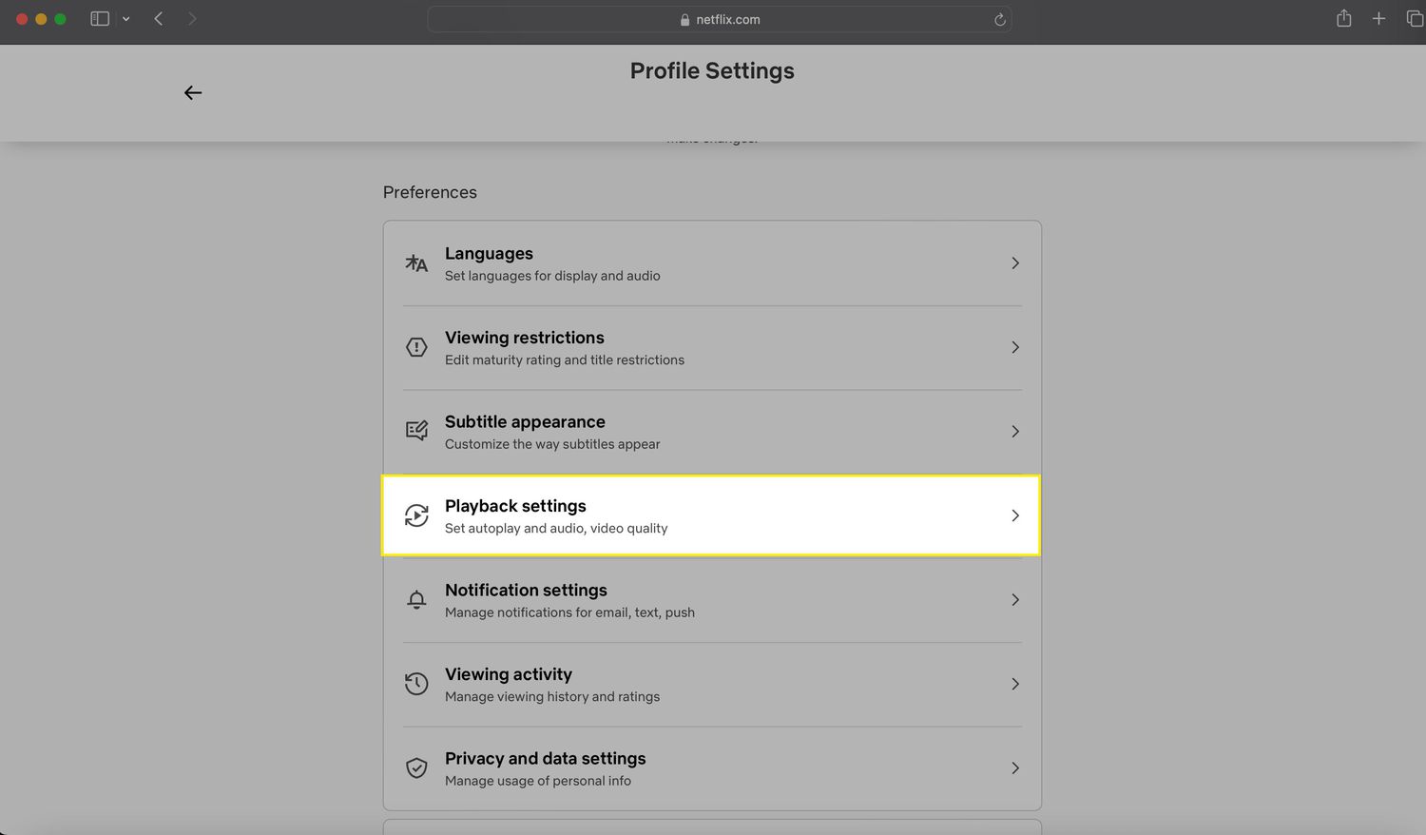Click the Languages translation icon
Screen dimensions: 1426x835
[x=416, y=262]
